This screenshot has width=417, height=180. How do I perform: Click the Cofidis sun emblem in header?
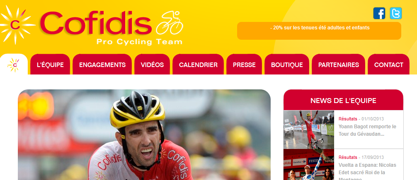[x=17, y=24]
